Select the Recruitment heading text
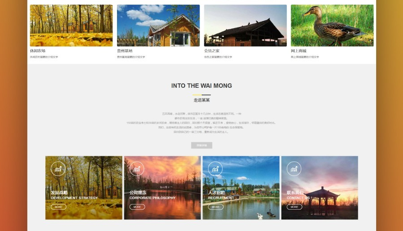Viewport: 403px width, 231px height. tap(221, 198)
